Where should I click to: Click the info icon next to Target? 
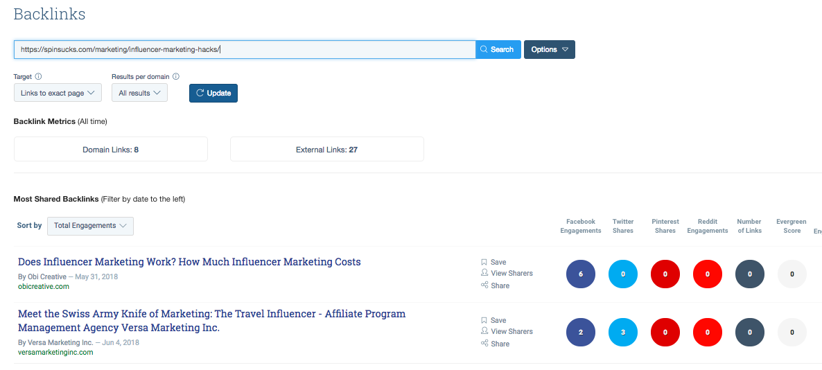coord(39,77)
